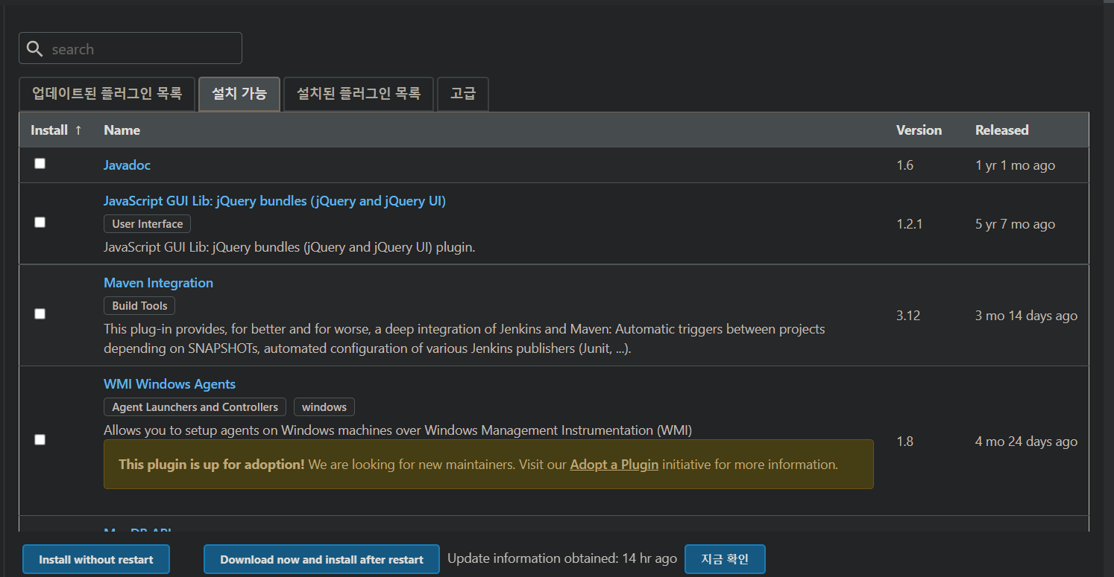Sort plugins by Name column
Viewport: 1114px width, 577px height.
tap(122, 130)
